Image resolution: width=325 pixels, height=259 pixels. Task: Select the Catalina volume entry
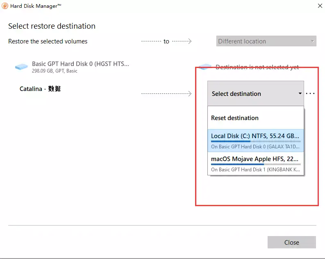[x=40, y=89]
